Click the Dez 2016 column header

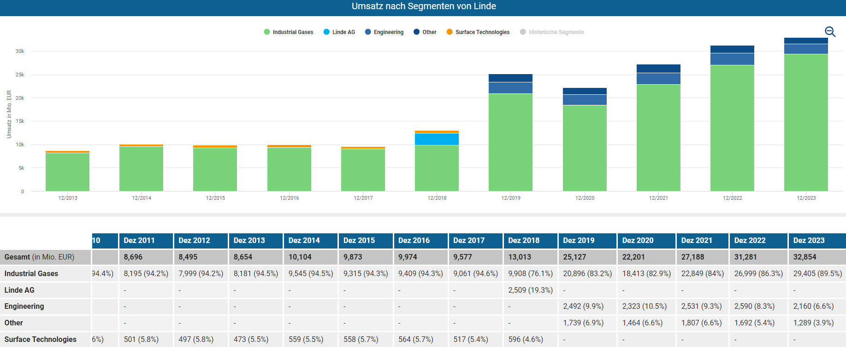(420, 241)
